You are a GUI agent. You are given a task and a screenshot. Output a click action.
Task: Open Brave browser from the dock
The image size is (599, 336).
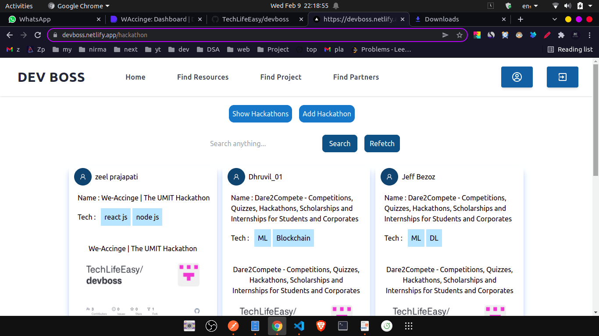[321, 326]
